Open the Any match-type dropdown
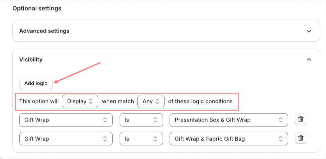Viewport: 326px width, 159px height. pyautogui.click(x=151, y=101)
